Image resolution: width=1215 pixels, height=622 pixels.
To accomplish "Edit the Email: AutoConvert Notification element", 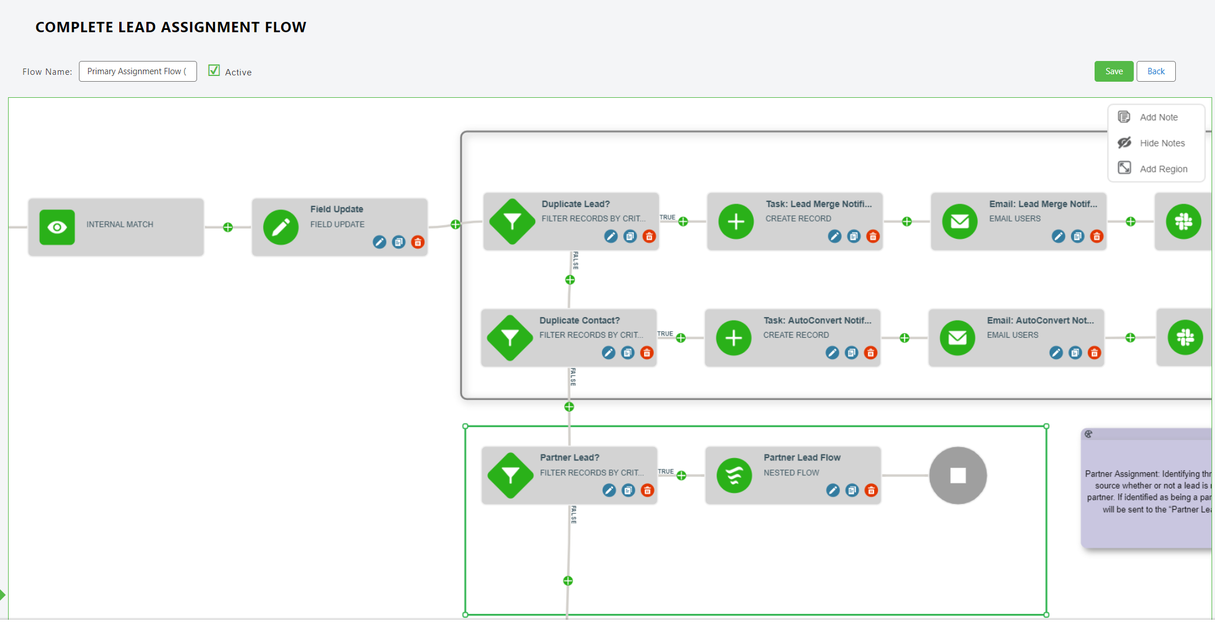I will pyautogui.click(x=1056, y=353).
